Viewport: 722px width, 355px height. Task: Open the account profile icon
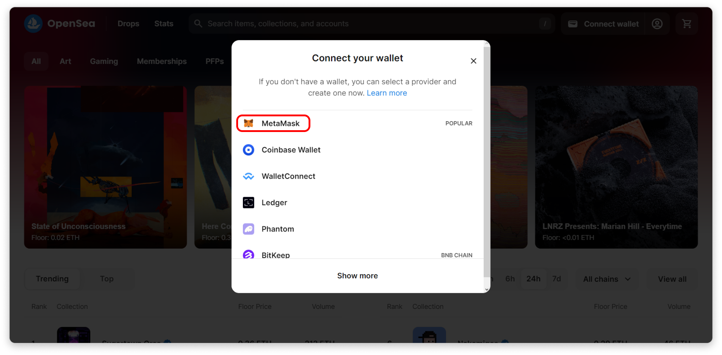click(657, 24)
